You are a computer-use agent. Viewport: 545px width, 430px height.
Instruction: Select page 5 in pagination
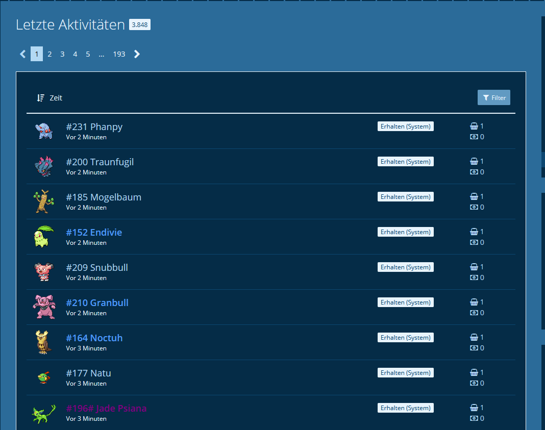pos(88,54)
